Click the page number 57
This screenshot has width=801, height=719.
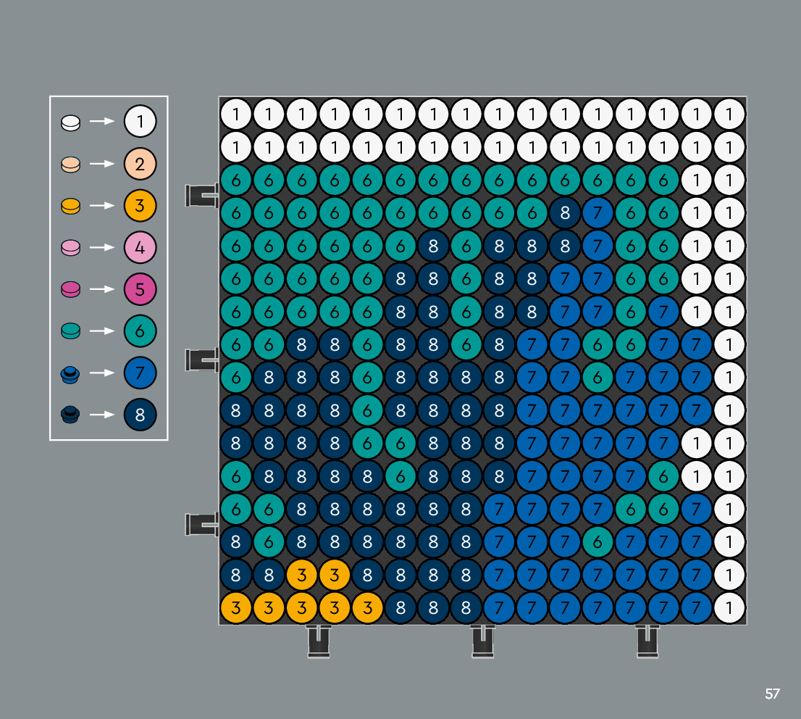coord(772,694)
